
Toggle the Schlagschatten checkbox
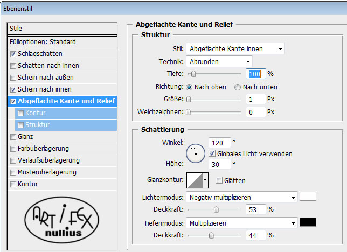pos(13,54)
